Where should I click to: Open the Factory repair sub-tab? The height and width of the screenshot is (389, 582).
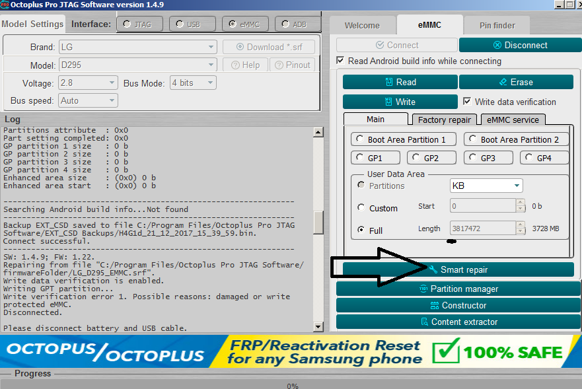click(445, 120)
